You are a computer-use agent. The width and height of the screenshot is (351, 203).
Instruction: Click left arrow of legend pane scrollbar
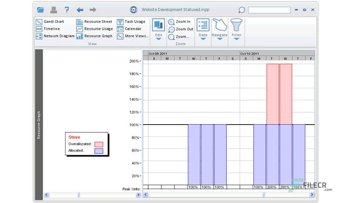point(46,195)
